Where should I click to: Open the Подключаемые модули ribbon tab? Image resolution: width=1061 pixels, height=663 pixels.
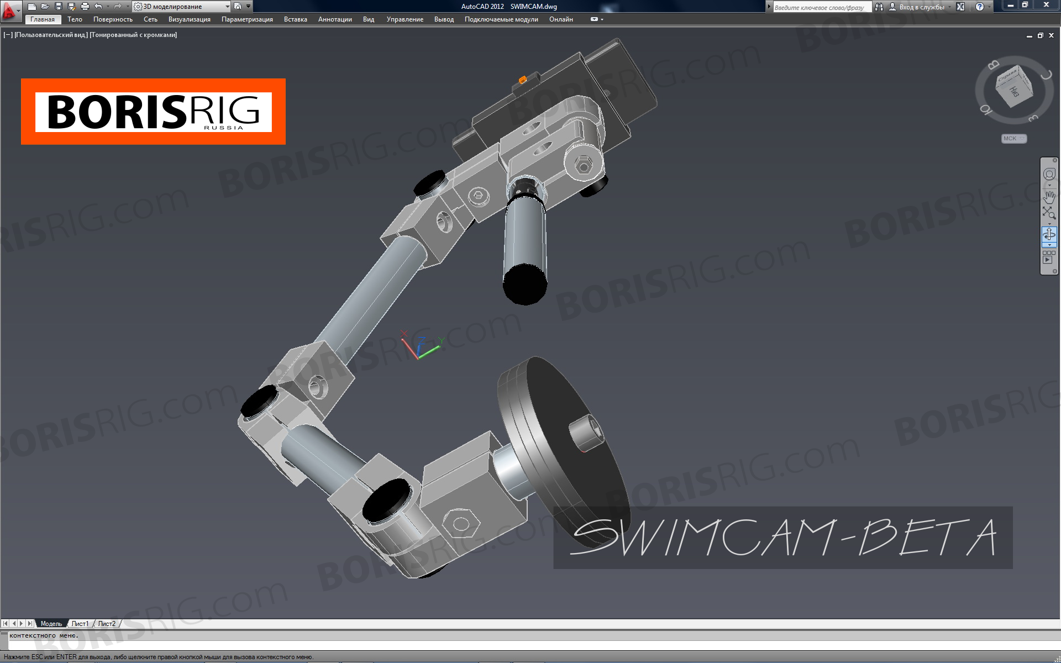click(501, 19)
